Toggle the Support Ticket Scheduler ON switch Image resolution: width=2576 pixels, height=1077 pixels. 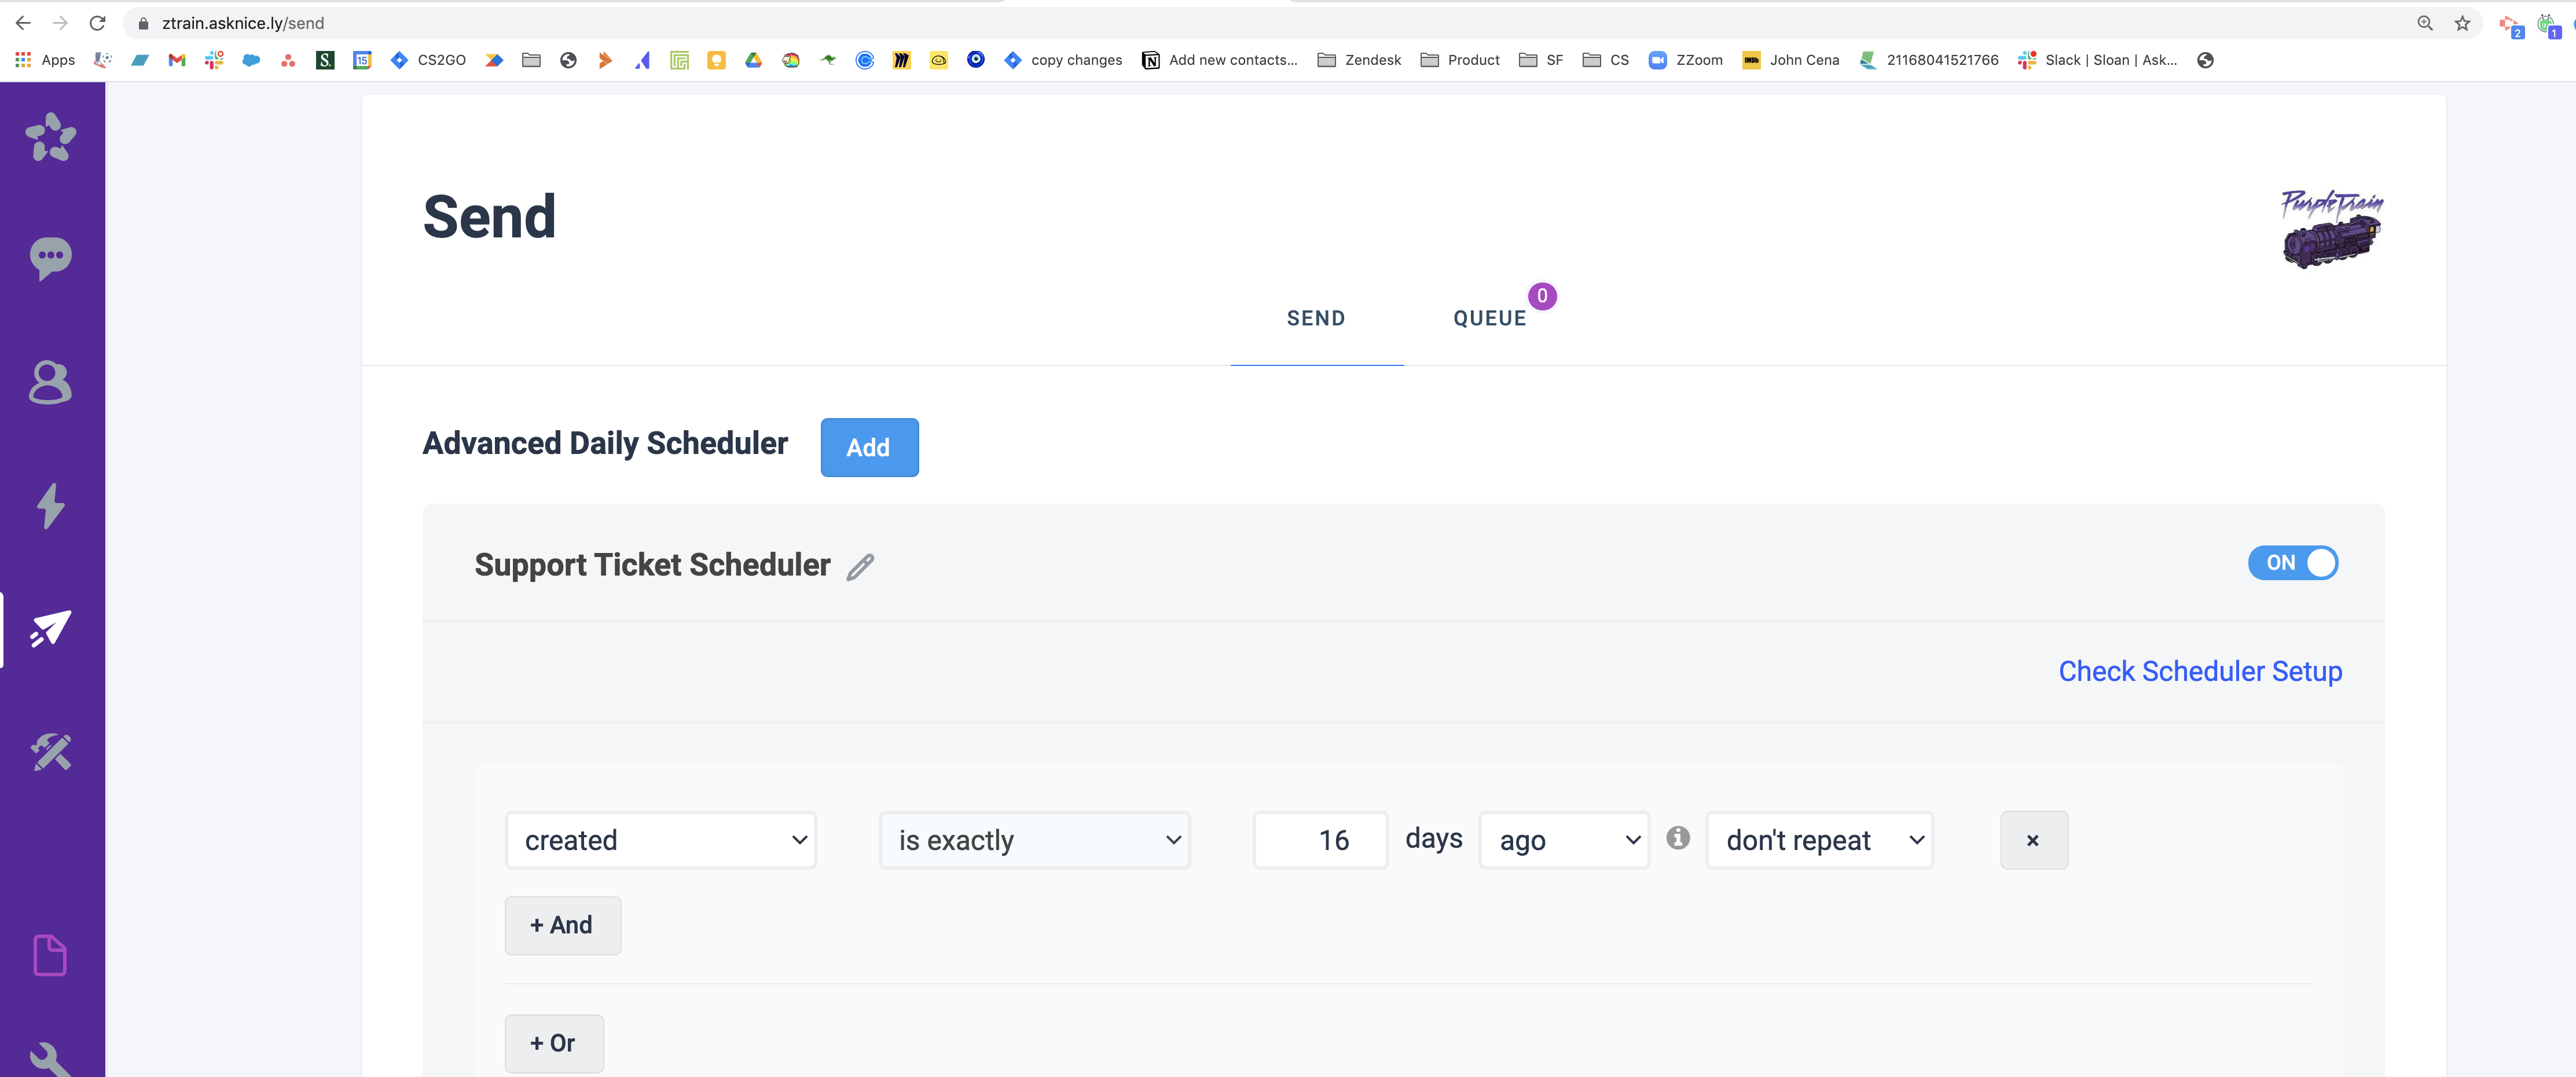point(2292,563)
